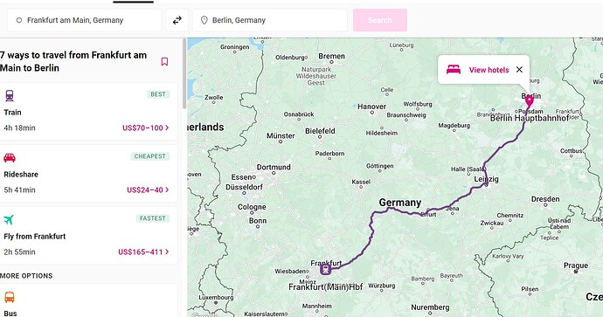Click the Berlin Hauptbahnhof map label

click(x=530, y=118)
